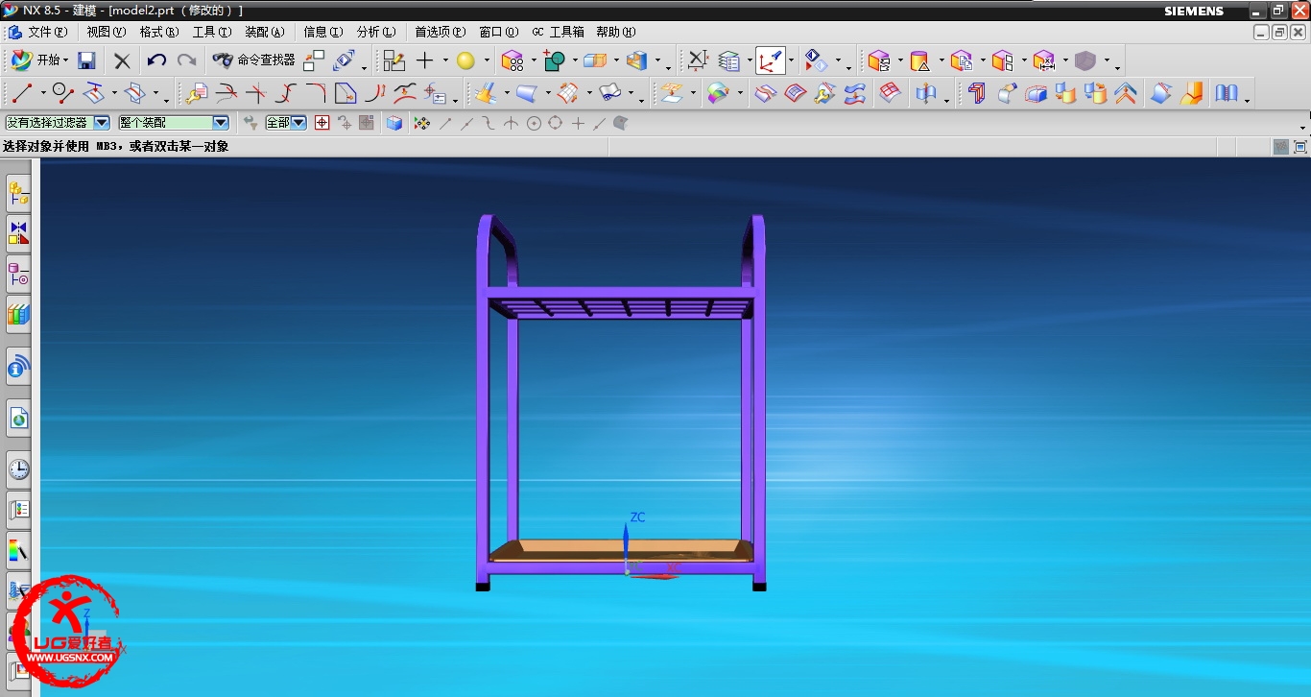Expand the datum plus icon dropdown arrow
The width and height of the screenshot is (1311, 697).
pyautogui.click(x=445, y=60)
